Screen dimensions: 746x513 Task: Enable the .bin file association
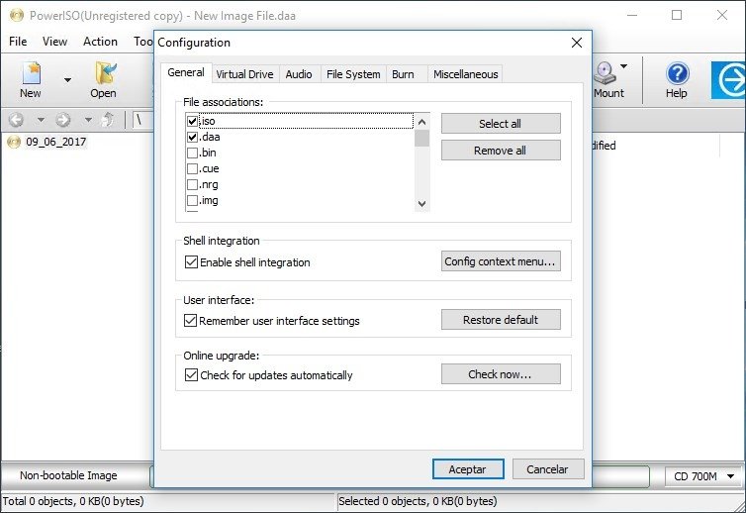pyautogui.click(x=192, y=153)
